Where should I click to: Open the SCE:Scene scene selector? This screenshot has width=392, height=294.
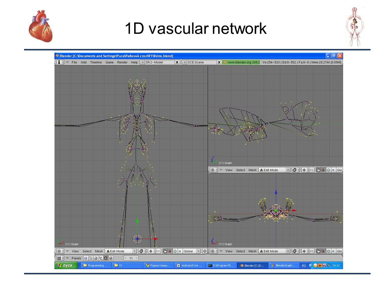[x=185, y=62]
